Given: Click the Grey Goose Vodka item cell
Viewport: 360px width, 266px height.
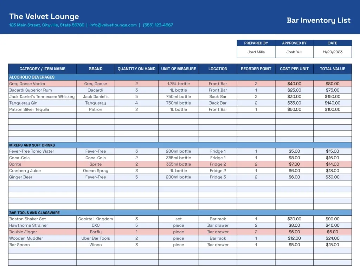Looking at the screenshot, I should (43, 84).
